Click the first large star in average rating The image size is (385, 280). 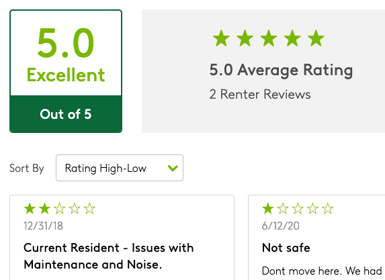click(x=221, y=38)
